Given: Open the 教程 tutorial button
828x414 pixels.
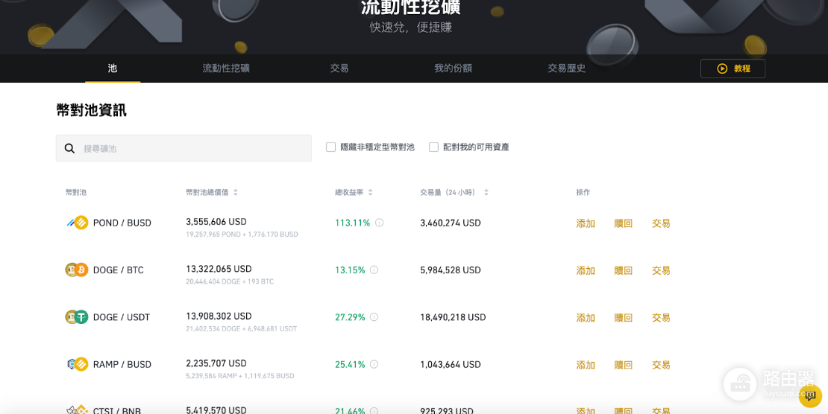Looking at the screenshot, I should (x=733, y=69).
